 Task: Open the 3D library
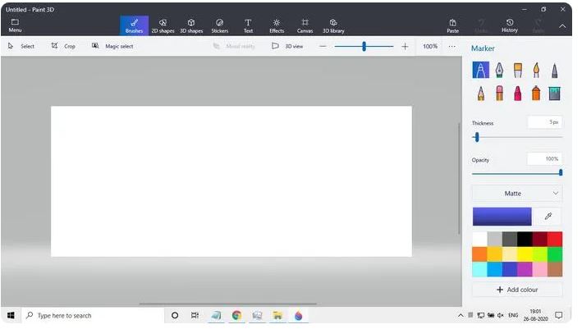pyautogui.click(x=333, y=25)
